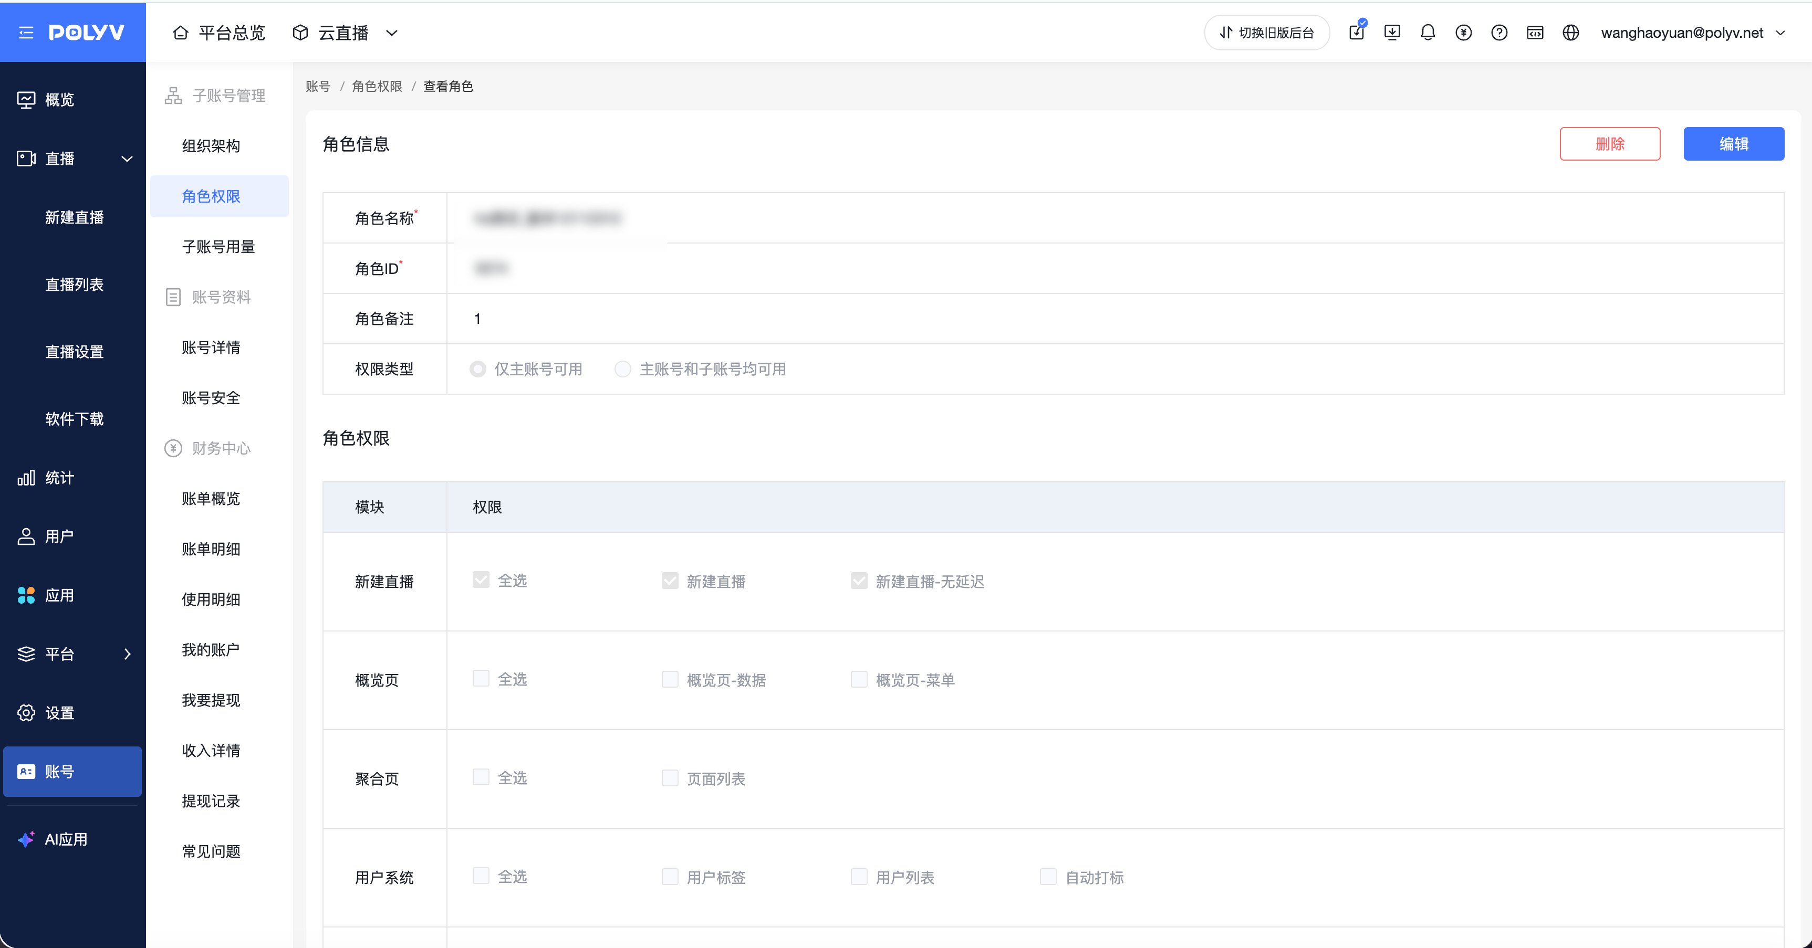This screenshot has height=948, width=1812.
Task: Click the 财务中心 yen circle icon
Action: click(173, 448)
